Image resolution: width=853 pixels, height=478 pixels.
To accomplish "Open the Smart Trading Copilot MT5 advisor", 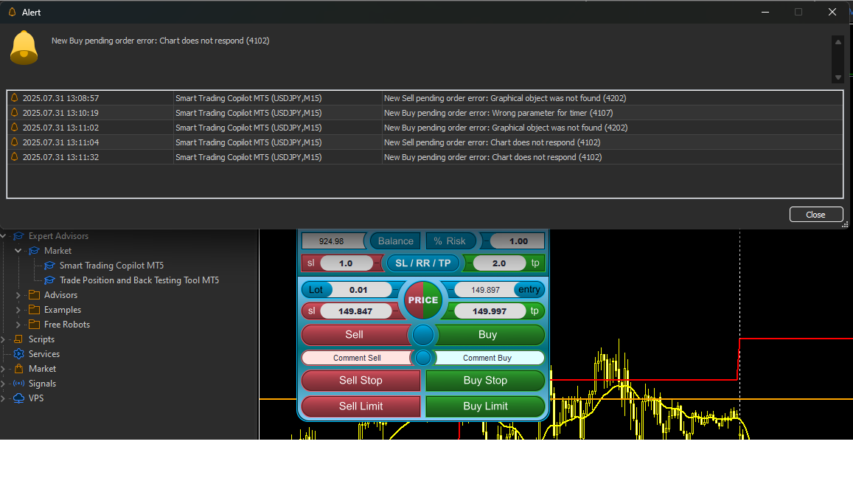I will [111, 265].
